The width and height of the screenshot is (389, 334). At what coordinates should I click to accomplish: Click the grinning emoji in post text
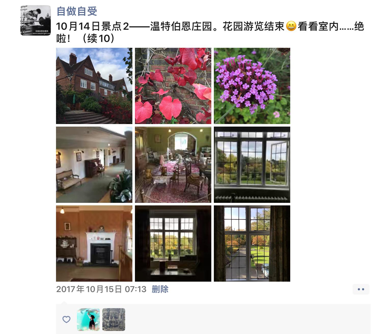(291, 26)
